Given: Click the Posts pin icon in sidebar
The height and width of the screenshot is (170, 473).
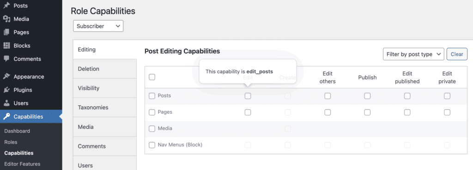Looking at the screenshot, I should tap(6, 6).
